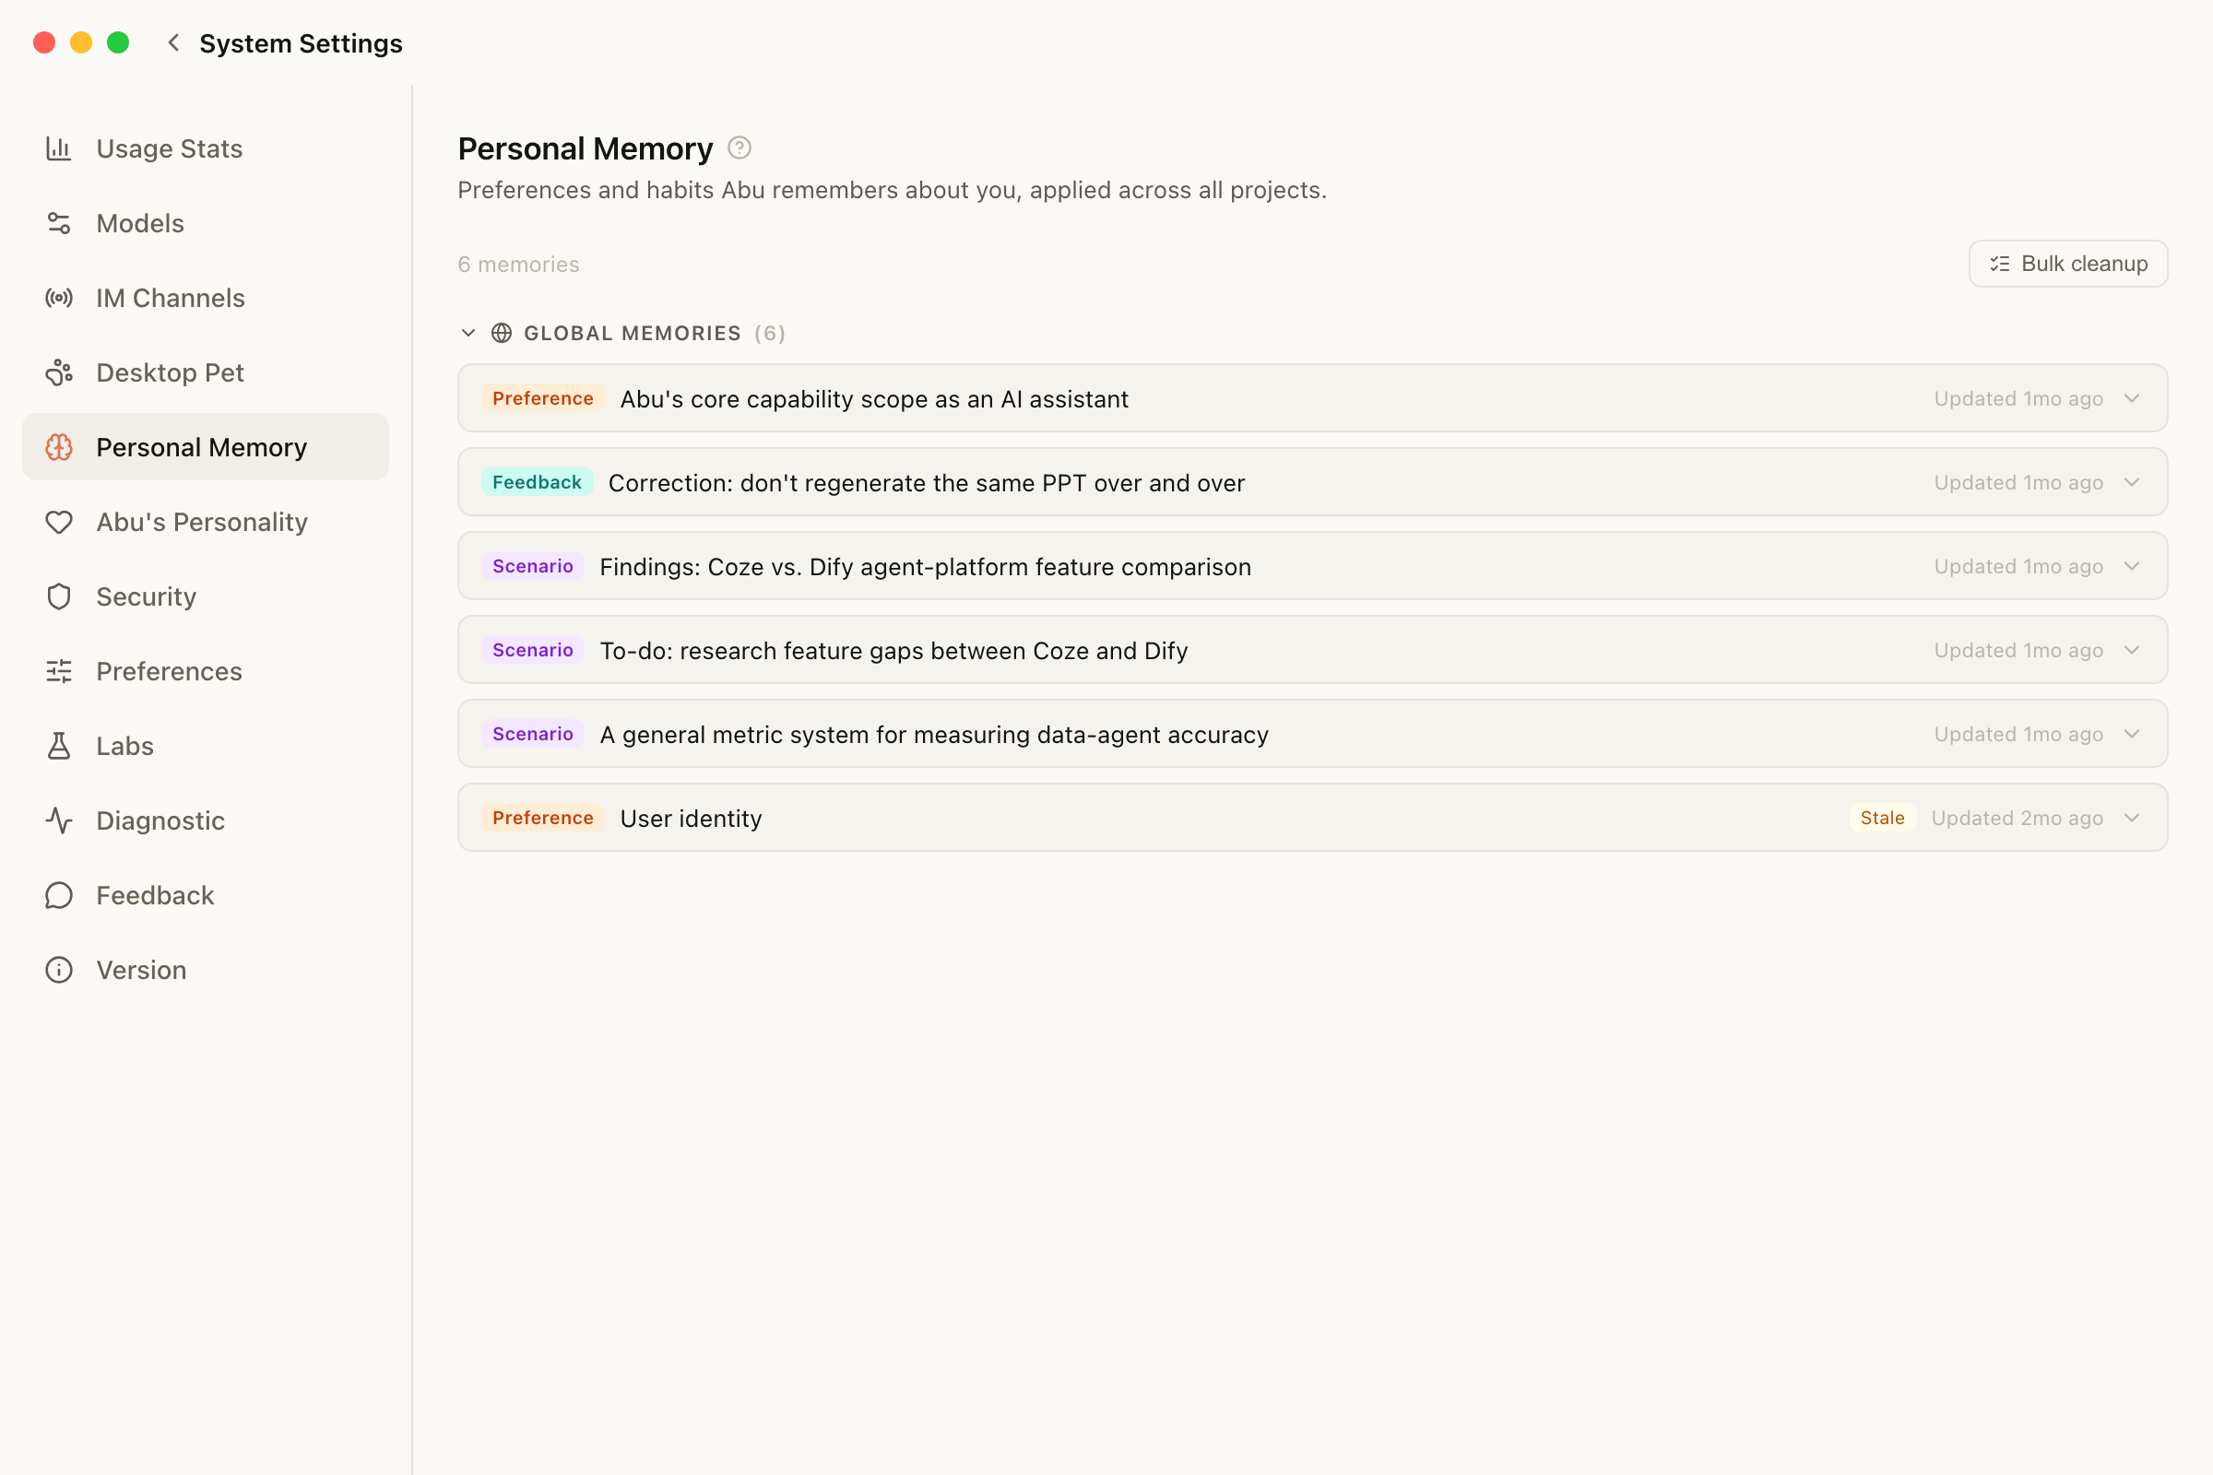2213x1475 pixels.
Task: Click the Diagnostic pulse icon
Action: (x=58, y=820)
